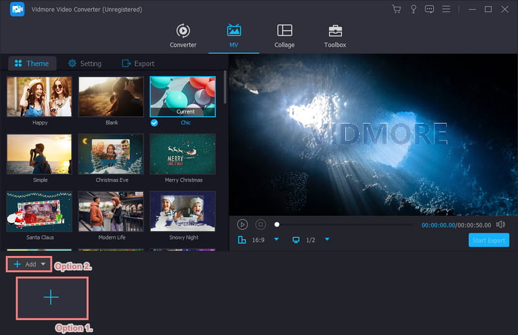Switch to the Converter tab
518x335 pixels.
pos(183,36)
